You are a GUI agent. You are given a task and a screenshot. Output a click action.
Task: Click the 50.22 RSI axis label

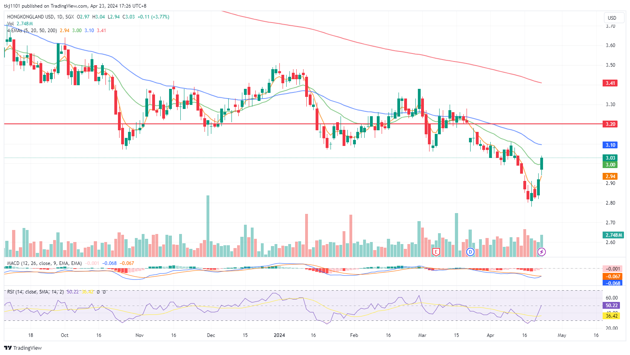click(611, 306)
